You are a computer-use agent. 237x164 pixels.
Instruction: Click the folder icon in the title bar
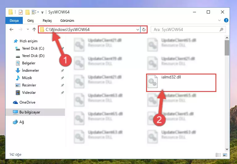(x=10, y=12)
